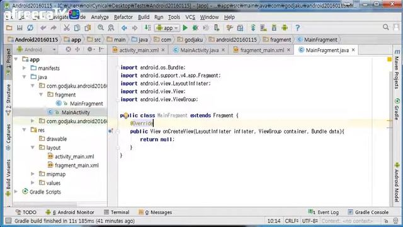
Task: Open the Project Structure toolbar icon
Action: (240, 28)
